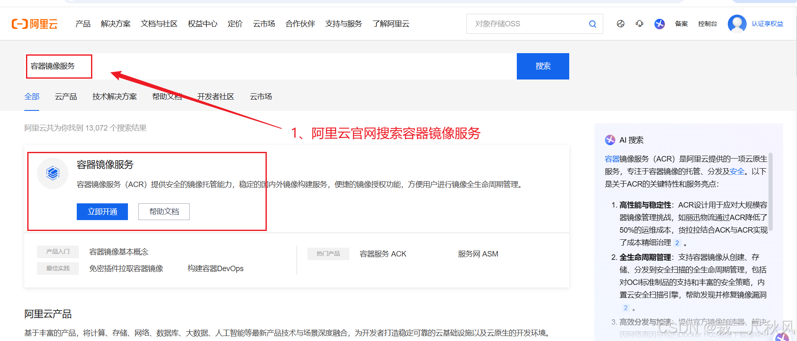Open the 文档与社区 menu
Screen dimensions: 797x341
point(159,24)
